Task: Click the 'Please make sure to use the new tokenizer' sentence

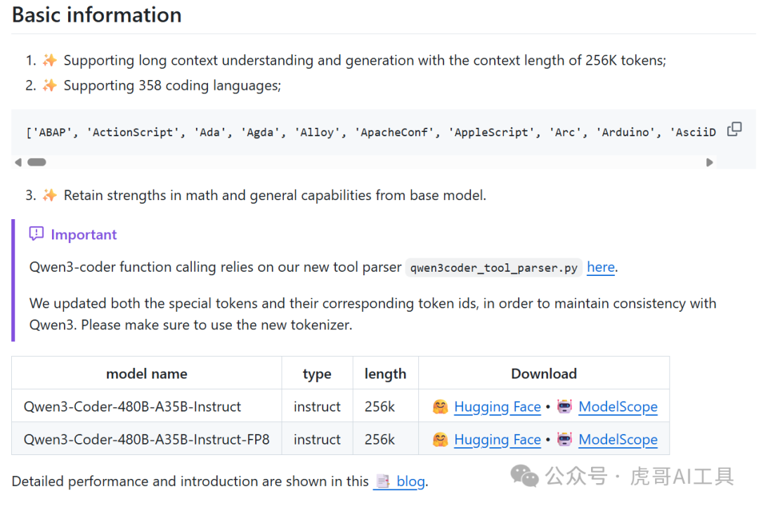Action: coord(216,324)
